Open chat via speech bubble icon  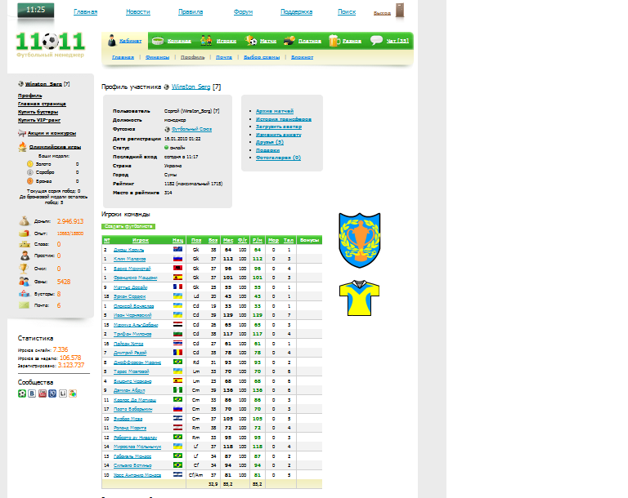pyautogui.click(x=376, y=40)
